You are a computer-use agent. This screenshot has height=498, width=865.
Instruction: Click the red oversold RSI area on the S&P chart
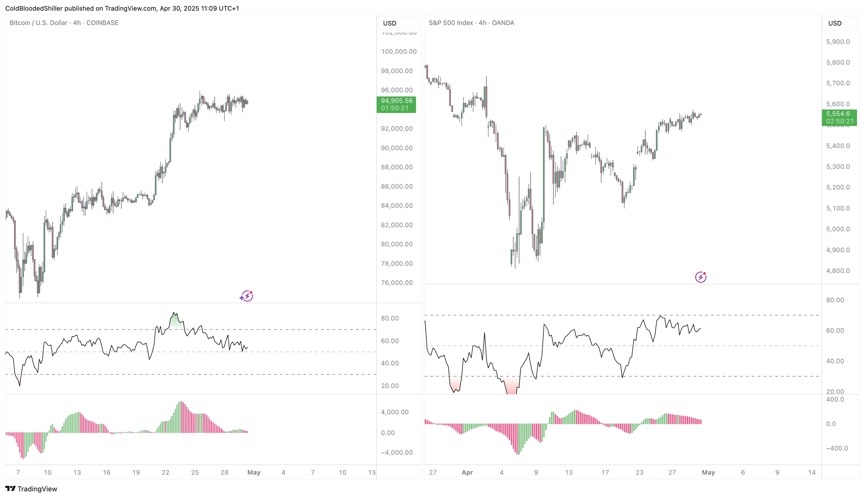[x=511, y=386]
